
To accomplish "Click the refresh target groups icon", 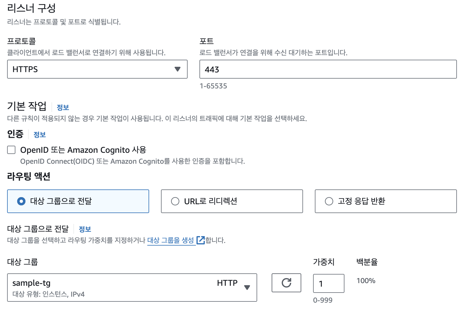I will [286, 283].
